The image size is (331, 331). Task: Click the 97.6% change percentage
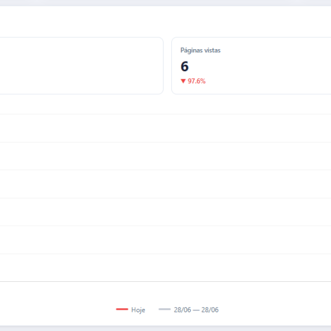point(197,81)
